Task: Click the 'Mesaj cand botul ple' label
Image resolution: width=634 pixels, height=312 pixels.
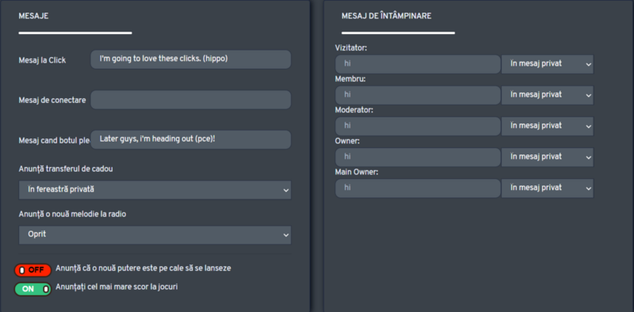Action: 54,141
